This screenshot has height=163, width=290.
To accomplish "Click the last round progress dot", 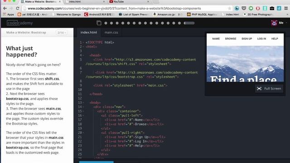I will tap(179, 23).
